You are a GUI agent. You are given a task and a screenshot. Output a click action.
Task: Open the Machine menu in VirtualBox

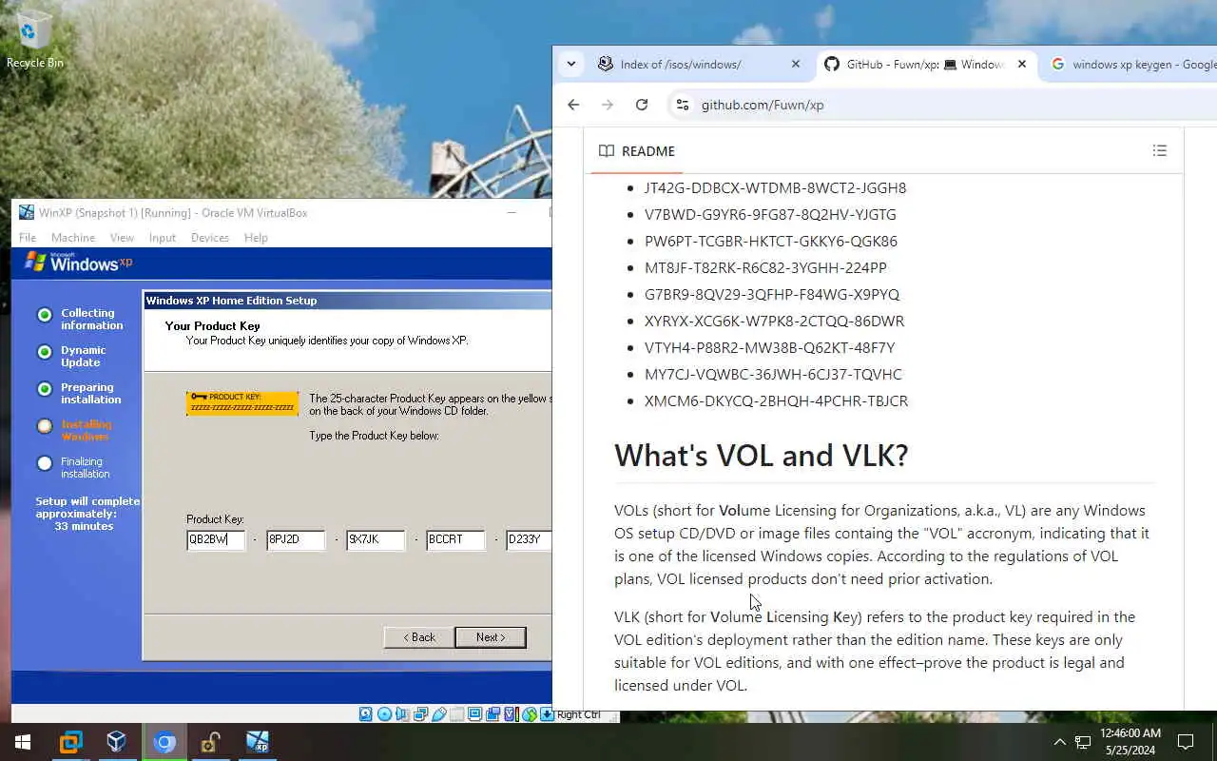73,238
